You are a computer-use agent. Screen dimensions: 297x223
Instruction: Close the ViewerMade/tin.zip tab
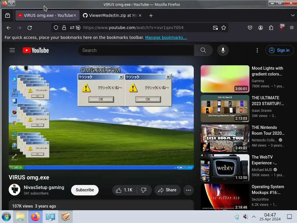tap(140, 16)
